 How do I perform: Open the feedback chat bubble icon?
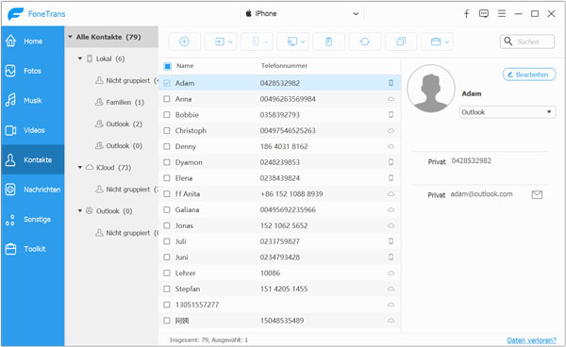[x=484, y=14]
